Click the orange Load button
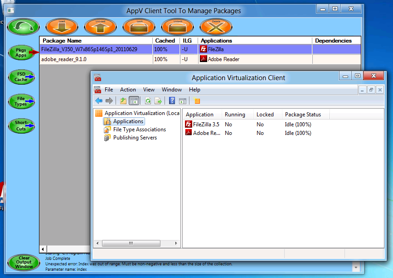The image size is (393, 278). [x=62, y=27]
